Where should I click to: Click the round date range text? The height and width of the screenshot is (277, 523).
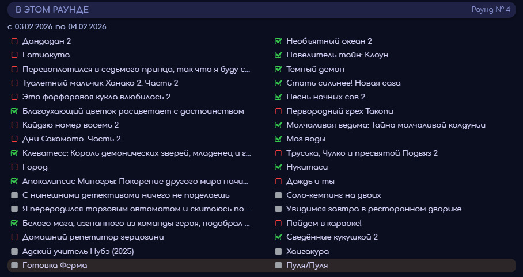point(56,26)
